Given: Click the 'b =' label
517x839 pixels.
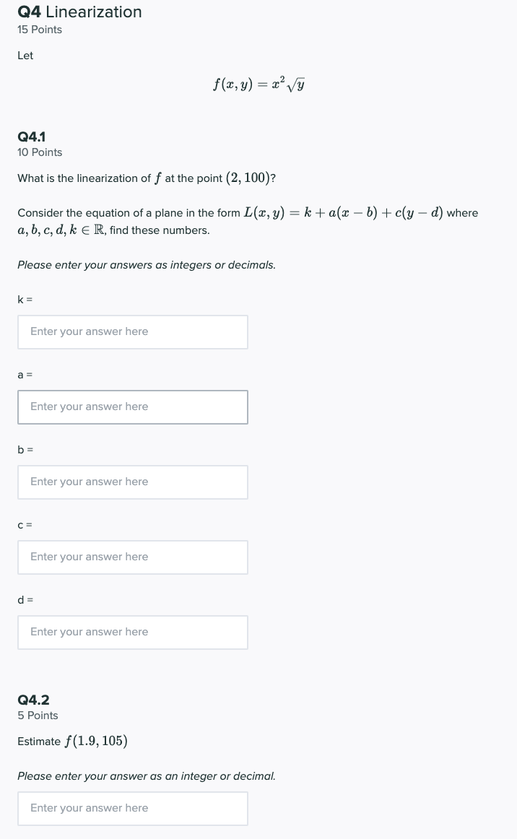Looking at the screenshot, I should pos(25,450).
